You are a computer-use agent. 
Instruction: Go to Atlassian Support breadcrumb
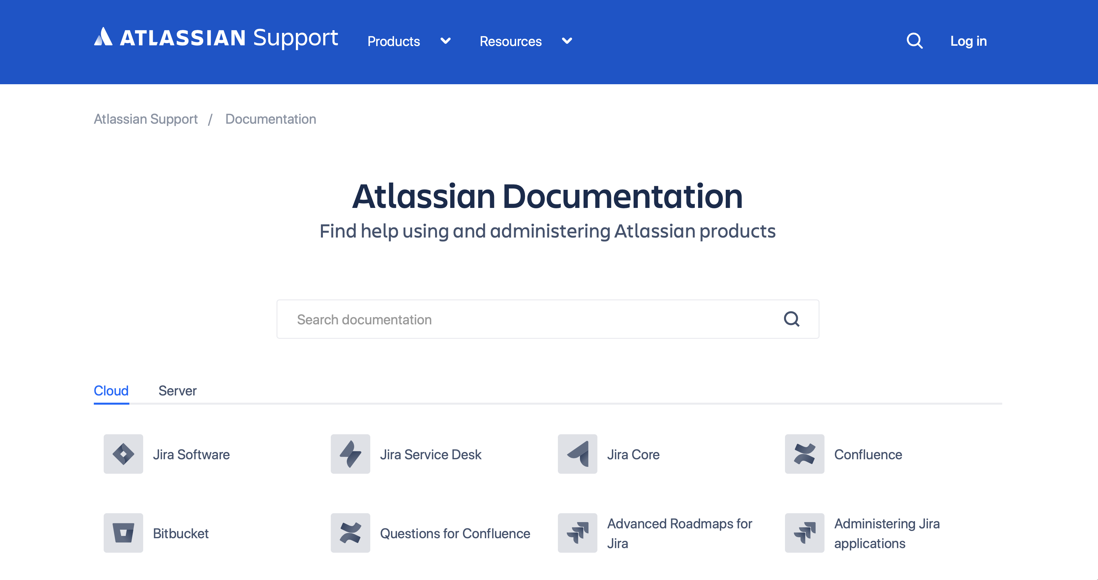coord(146,119)
